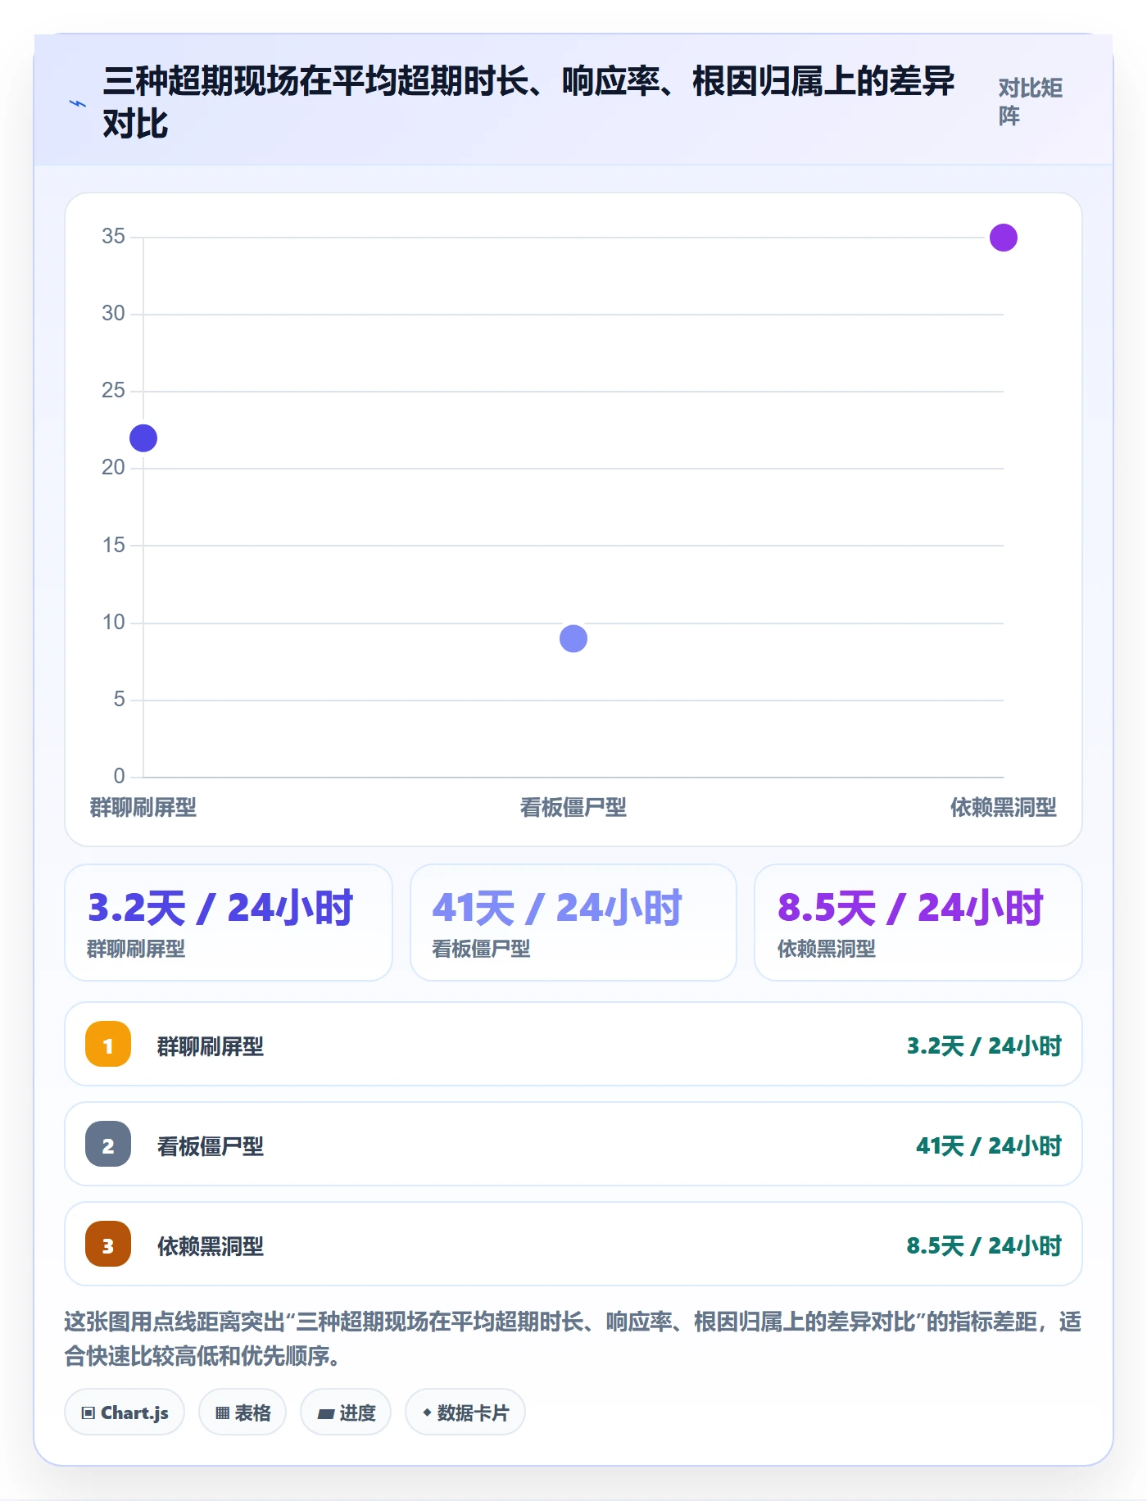This screenshot has width=1147, height=1501.
Task: Click the 对比矩阵 label in the header
Action: 1031,102
